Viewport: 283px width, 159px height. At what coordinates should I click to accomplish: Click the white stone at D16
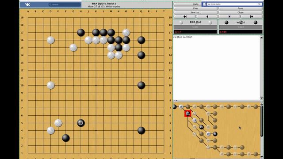click(51, 40)
